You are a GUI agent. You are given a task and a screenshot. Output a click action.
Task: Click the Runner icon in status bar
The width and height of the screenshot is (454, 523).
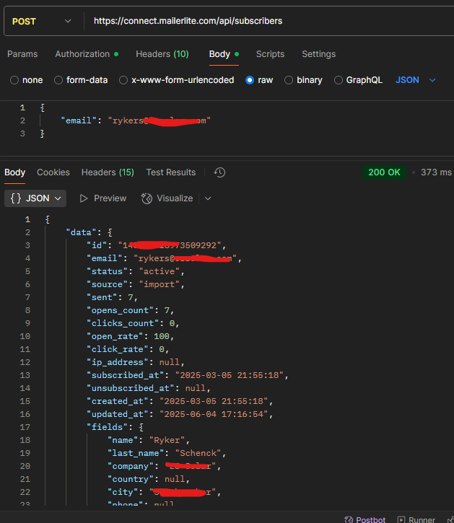coord(401,519)
